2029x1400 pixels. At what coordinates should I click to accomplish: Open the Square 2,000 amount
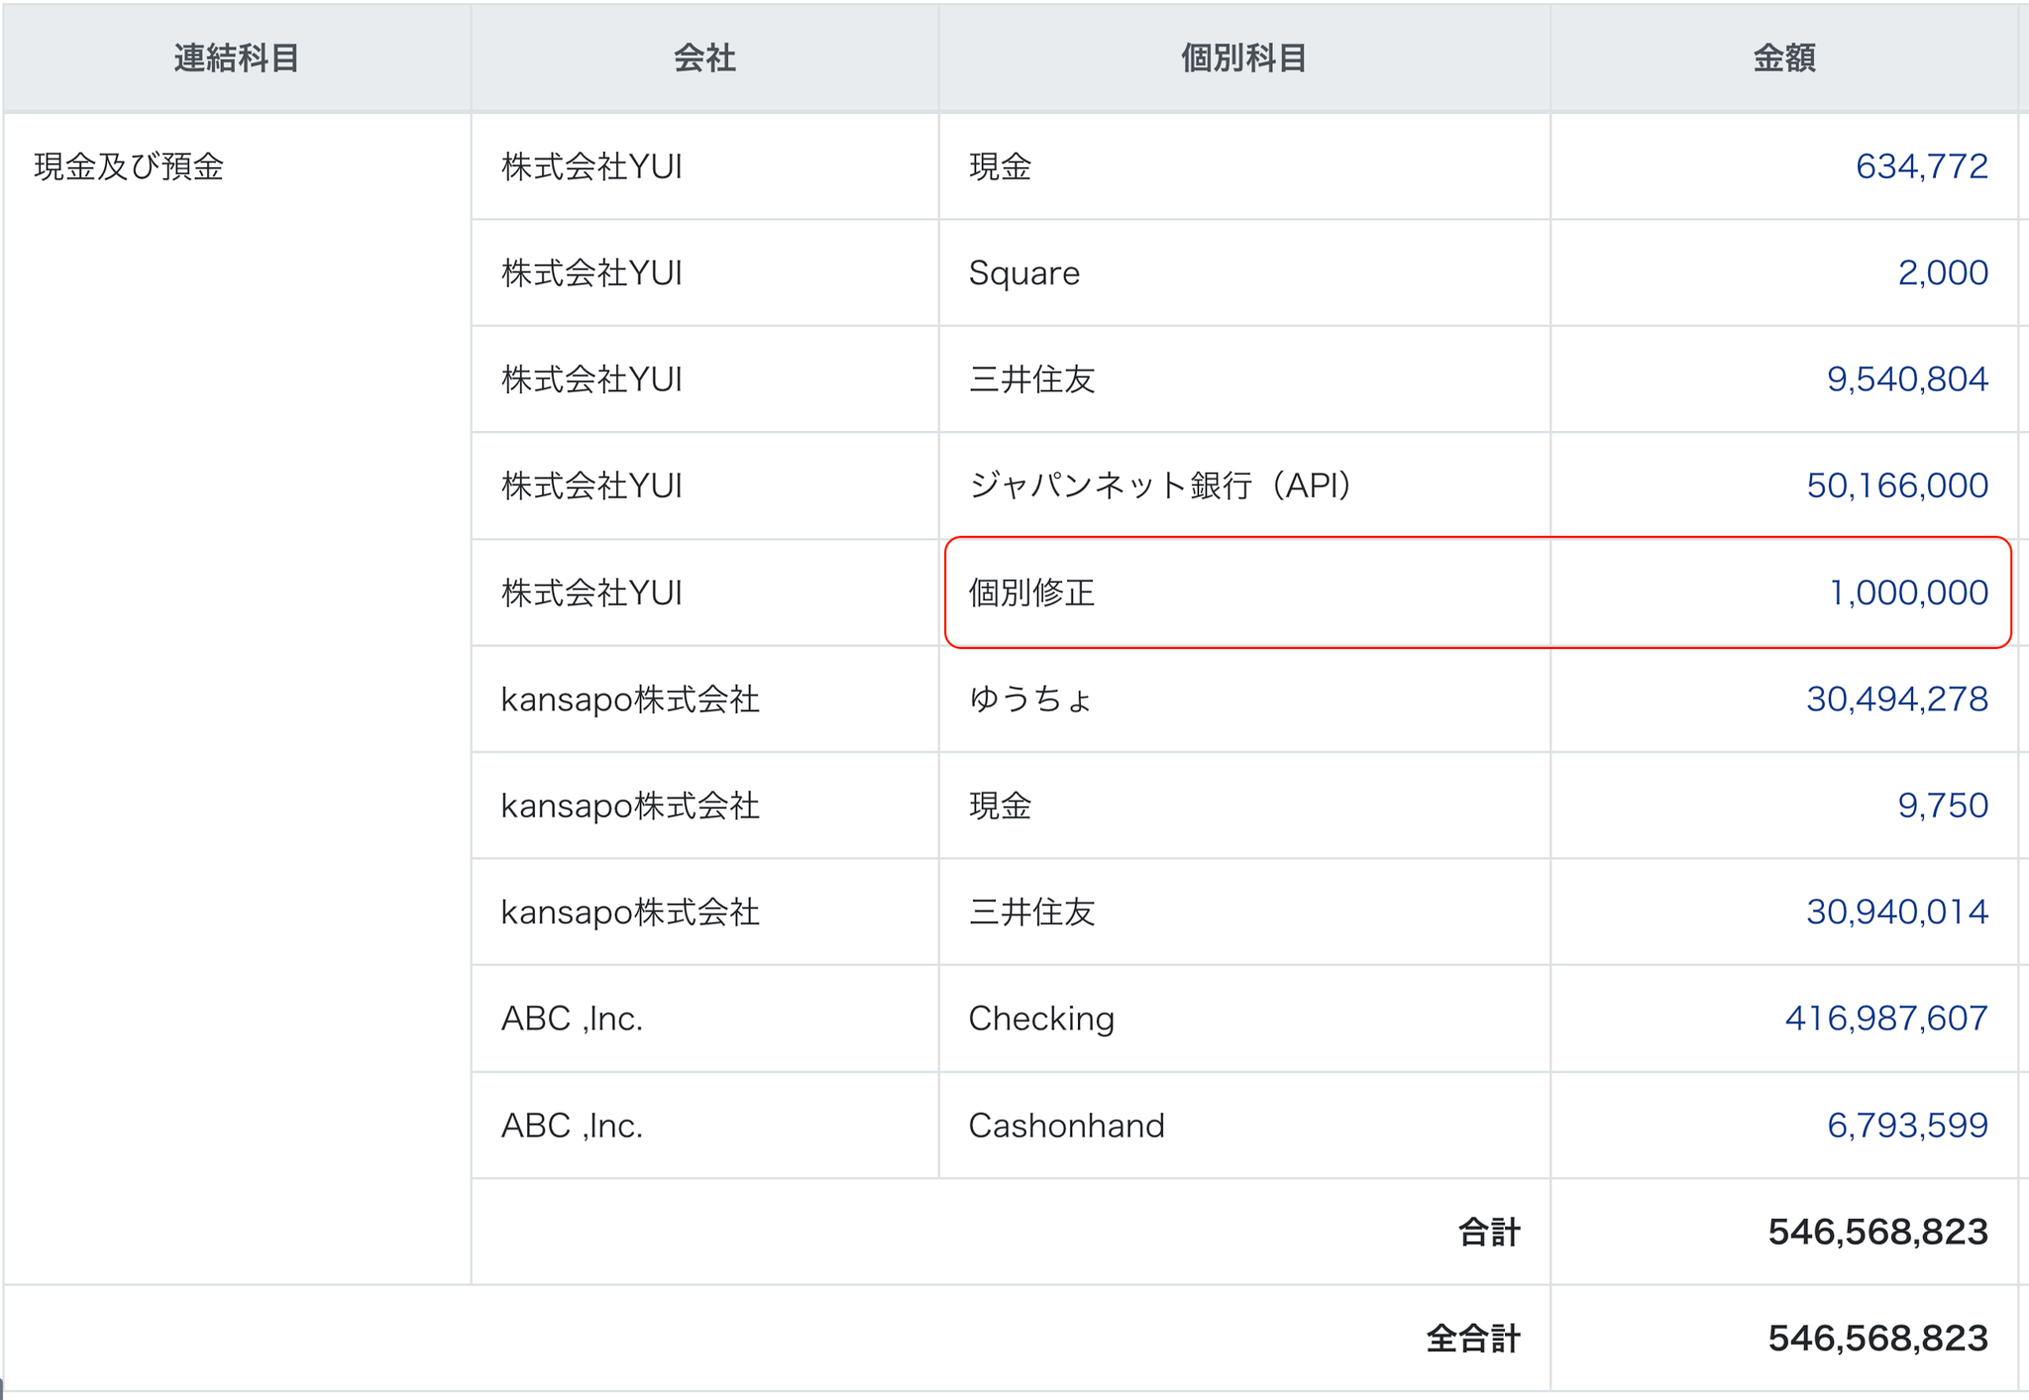[1942, 272]
